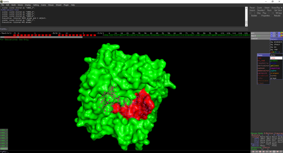Expand the 'greens' color submenu
Image resolution: width=283 pixels, height=153 pixels.
coord(276,60)
